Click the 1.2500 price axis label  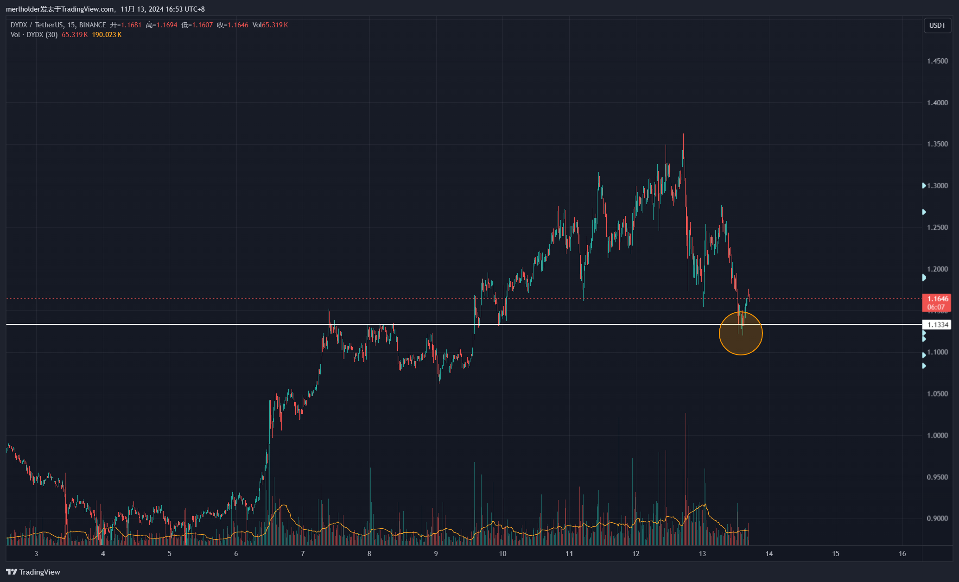tap(937, 228)
